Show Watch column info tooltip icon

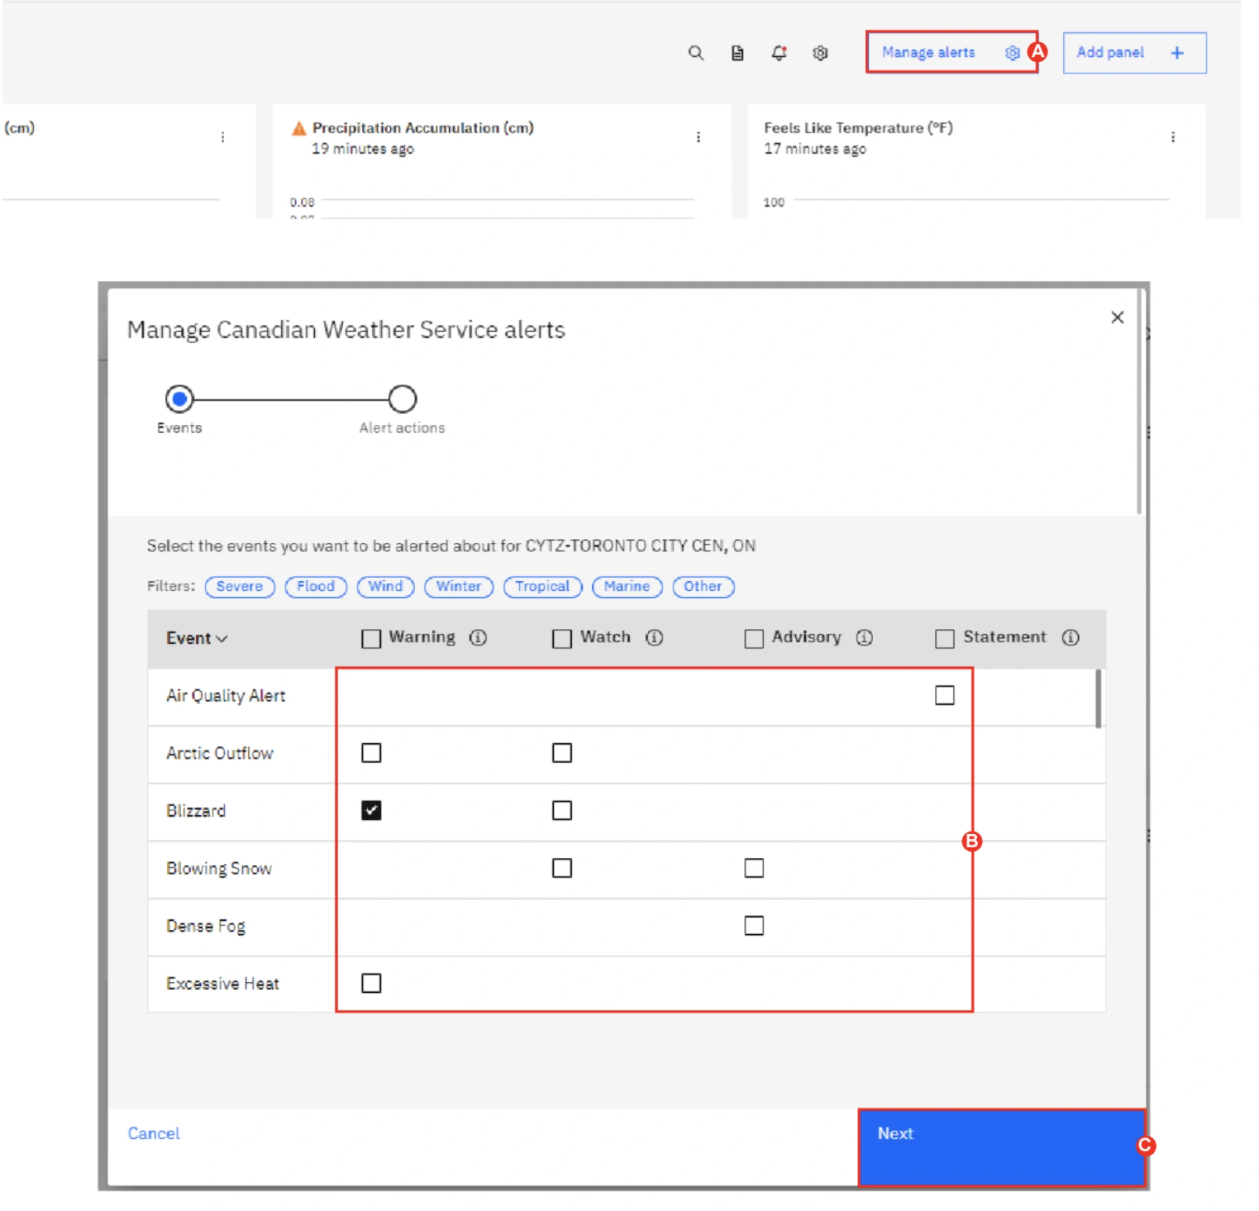[x=654, y=638]
